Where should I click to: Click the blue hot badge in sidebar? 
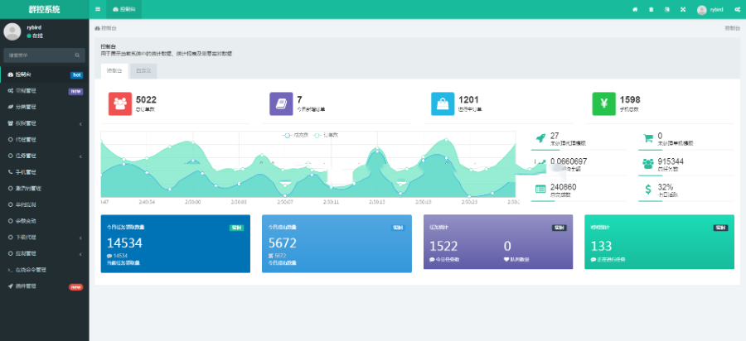[76, 75]
